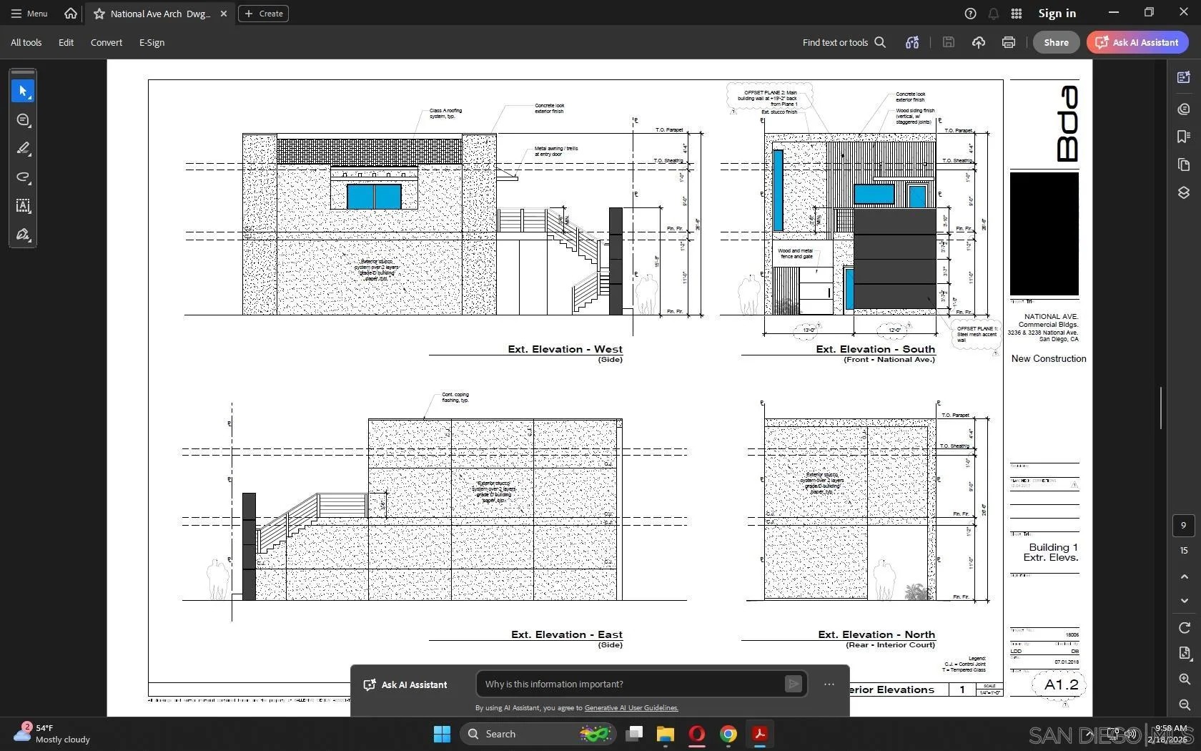This screenshot has height=751, width=1201.
Task: Open the E-Sign menu
Action: pos(152,42)
